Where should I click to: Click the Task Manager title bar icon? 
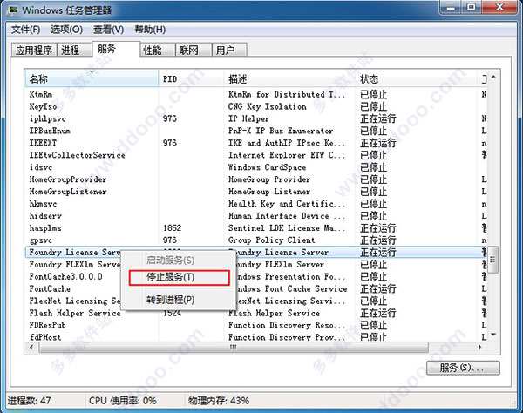[x=12, y=10]
